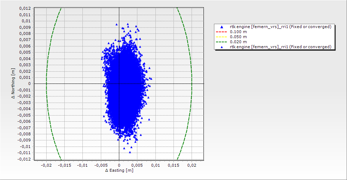The image size is (347, 180).
Task: Select the red dashed line legend sample
Action: 222,32
